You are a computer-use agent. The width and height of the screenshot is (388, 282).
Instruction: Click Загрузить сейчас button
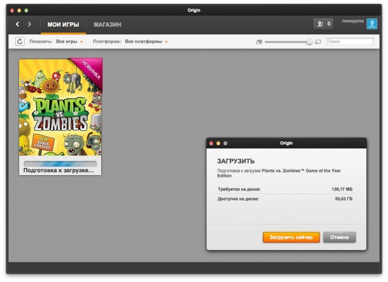pos(291,237)
